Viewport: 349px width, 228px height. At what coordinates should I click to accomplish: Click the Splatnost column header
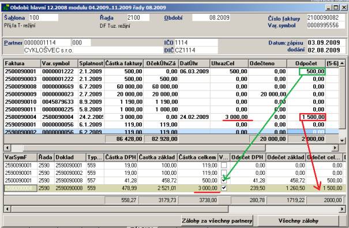pos(91,63)
